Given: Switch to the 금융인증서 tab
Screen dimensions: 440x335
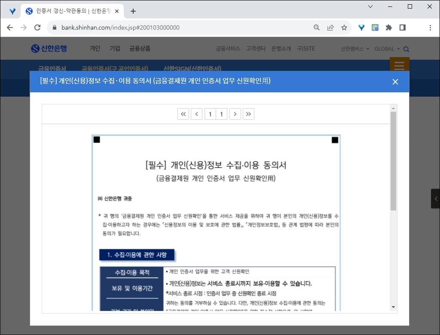Looking at the screenshot, I should (52, 68).
